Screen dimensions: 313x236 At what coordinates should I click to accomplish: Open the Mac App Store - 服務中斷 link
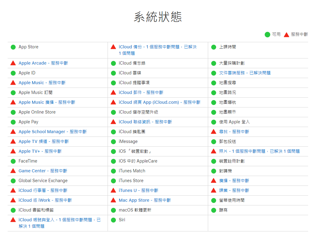pos(145,200)
